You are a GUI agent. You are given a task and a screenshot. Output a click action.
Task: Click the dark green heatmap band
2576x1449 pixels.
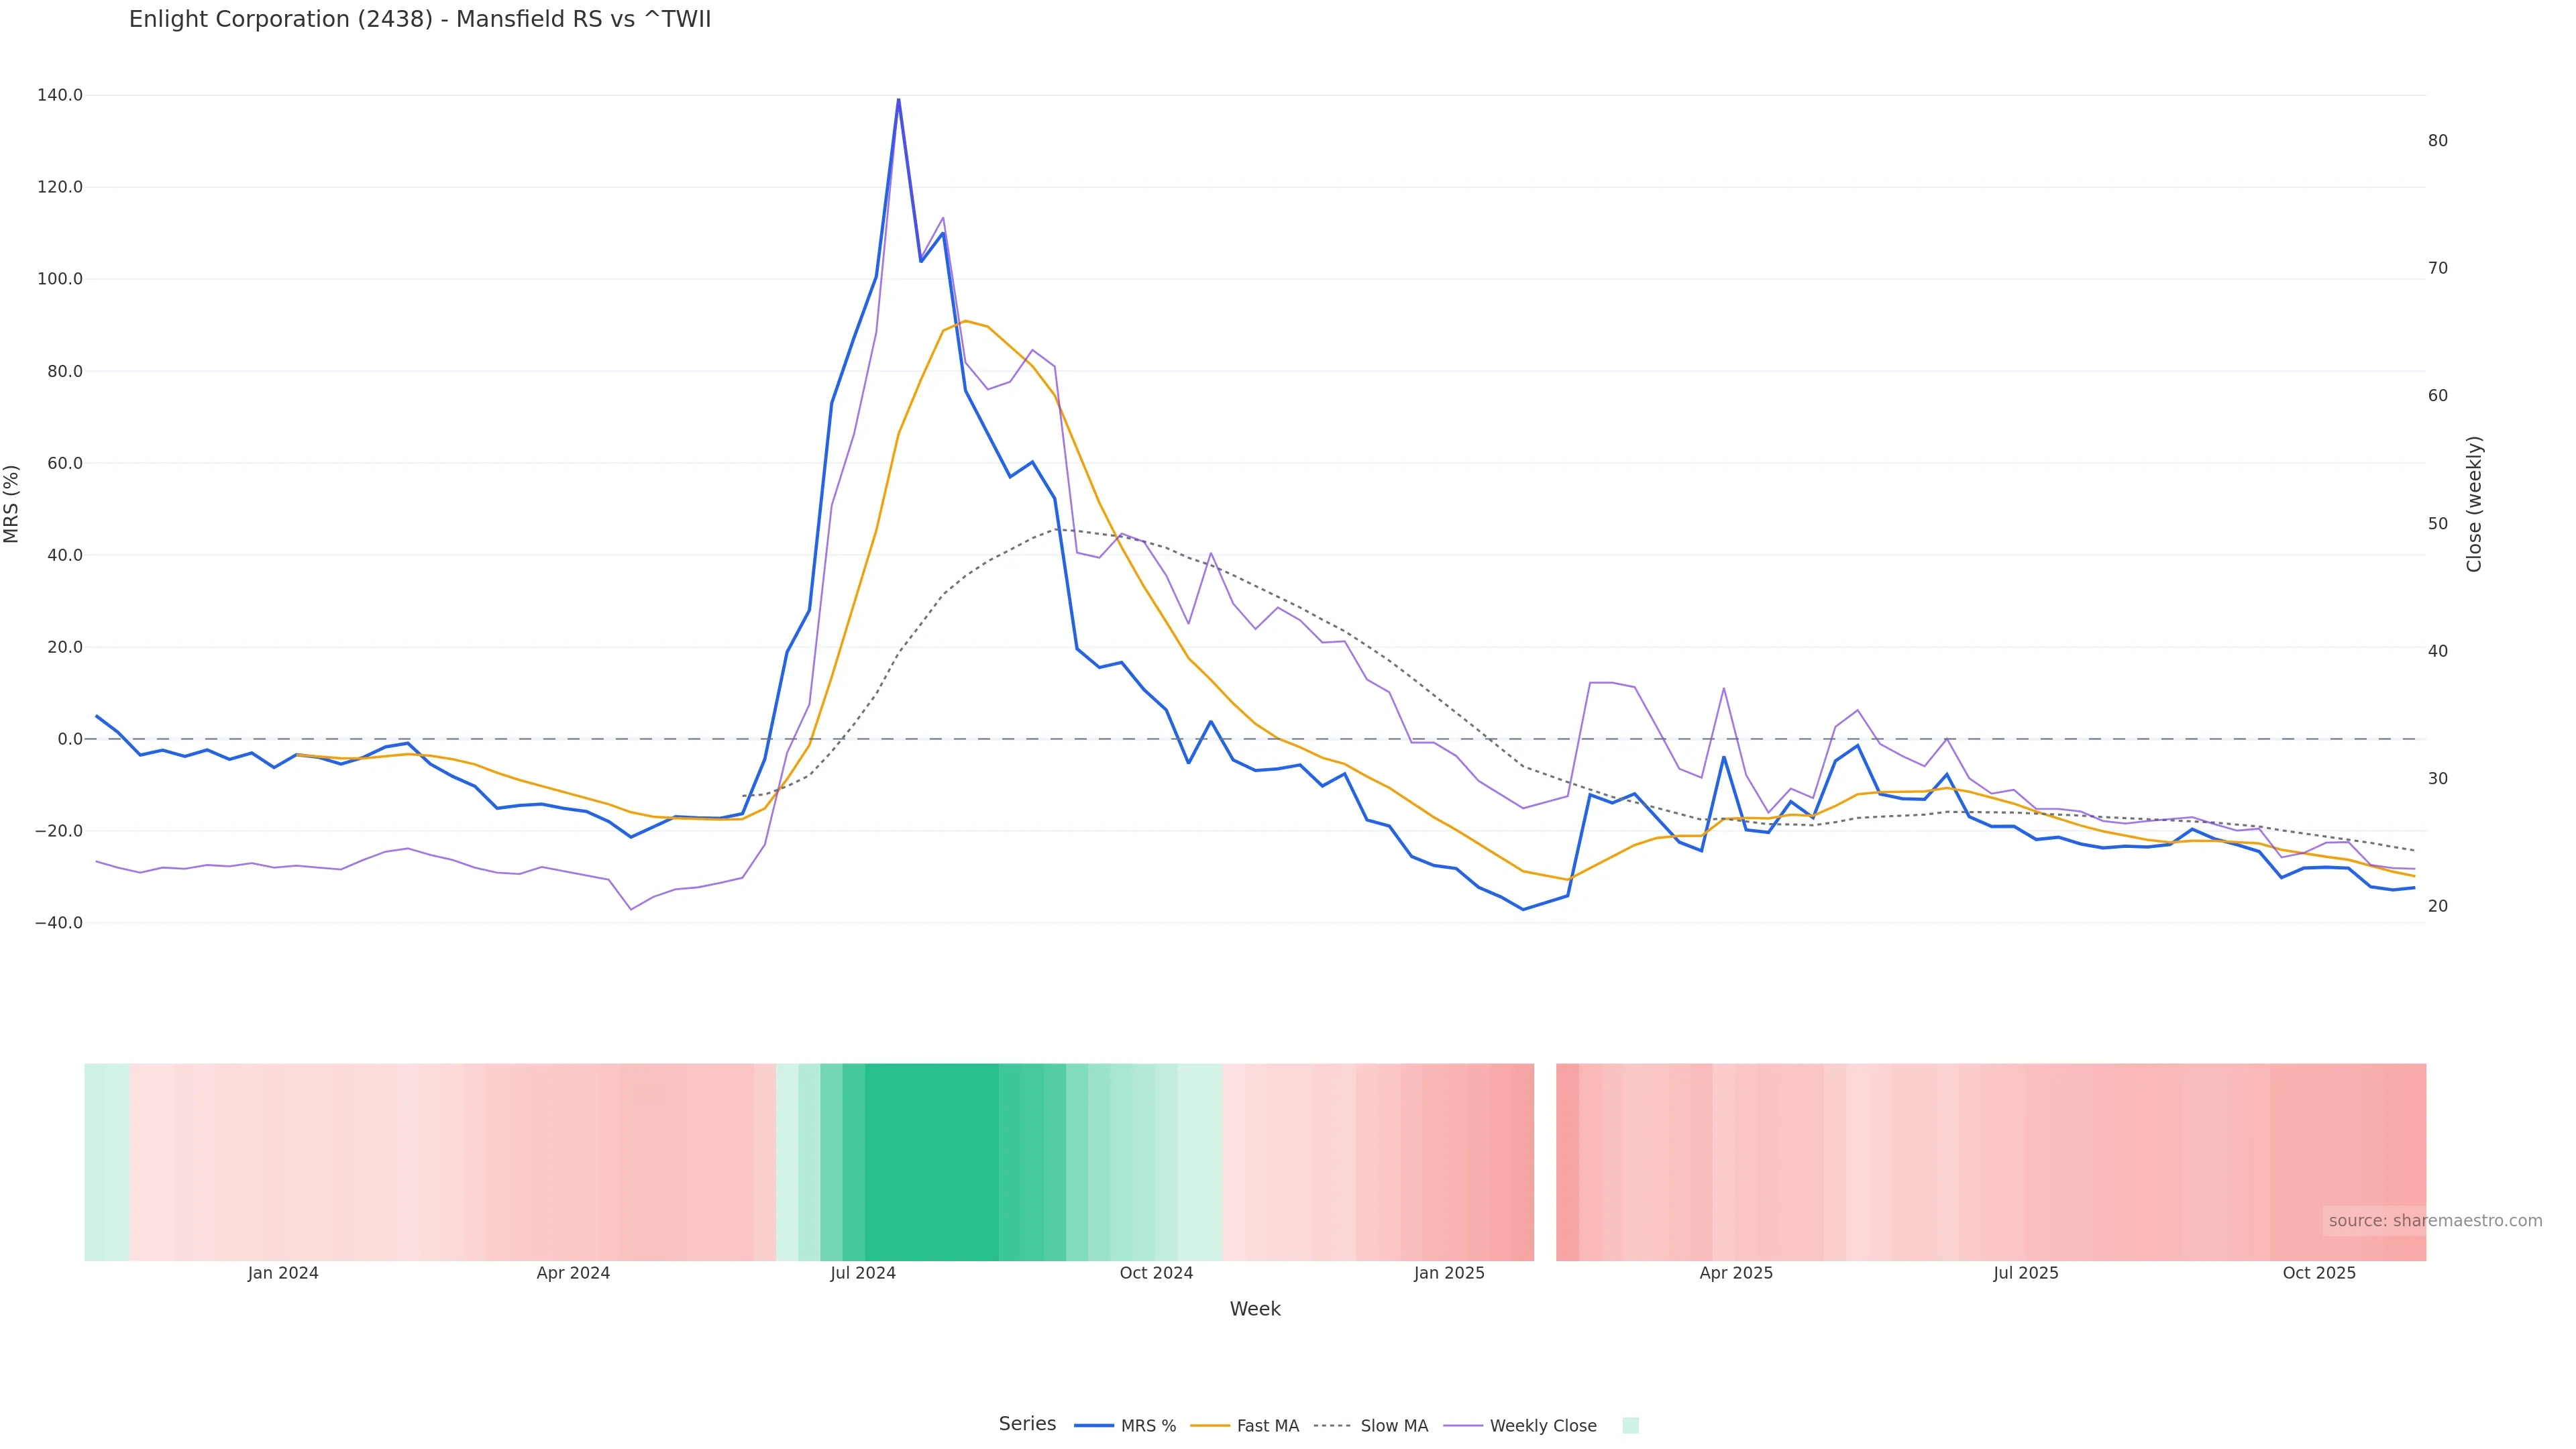tap(931, 1161)
